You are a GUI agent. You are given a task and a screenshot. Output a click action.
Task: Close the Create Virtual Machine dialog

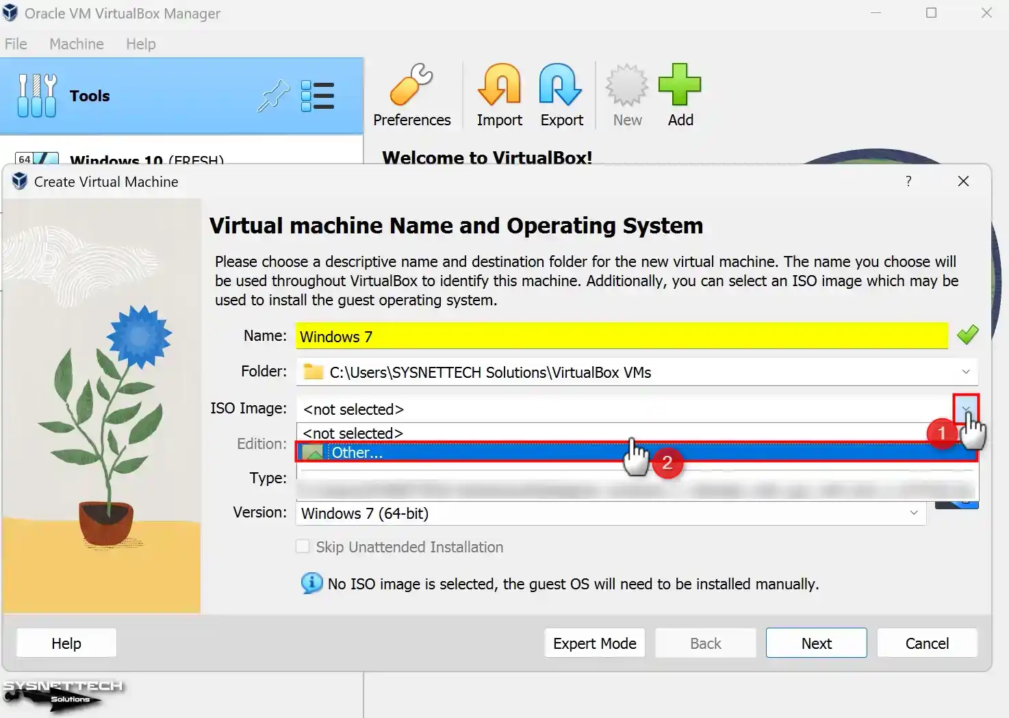tap(963, 181)
